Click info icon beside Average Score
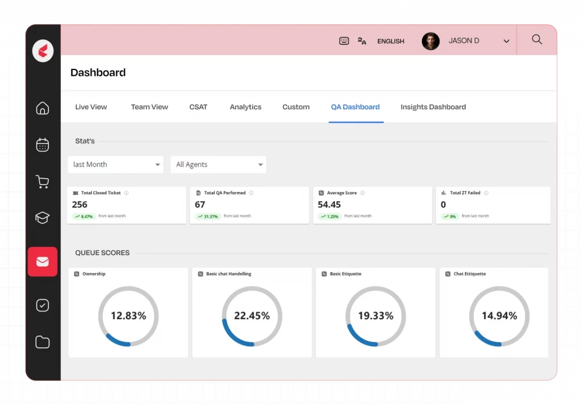 click(x=363, y=193)
